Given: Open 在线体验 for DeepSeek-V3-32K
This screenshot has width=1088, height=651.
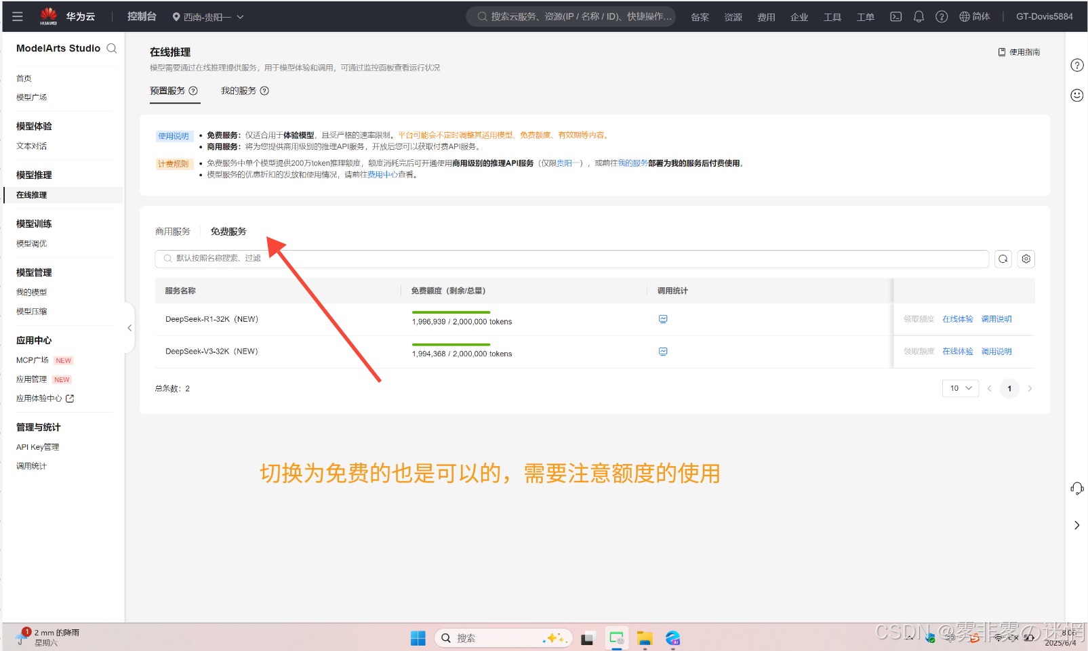Looking at the screenshot, I should (957, 352).
